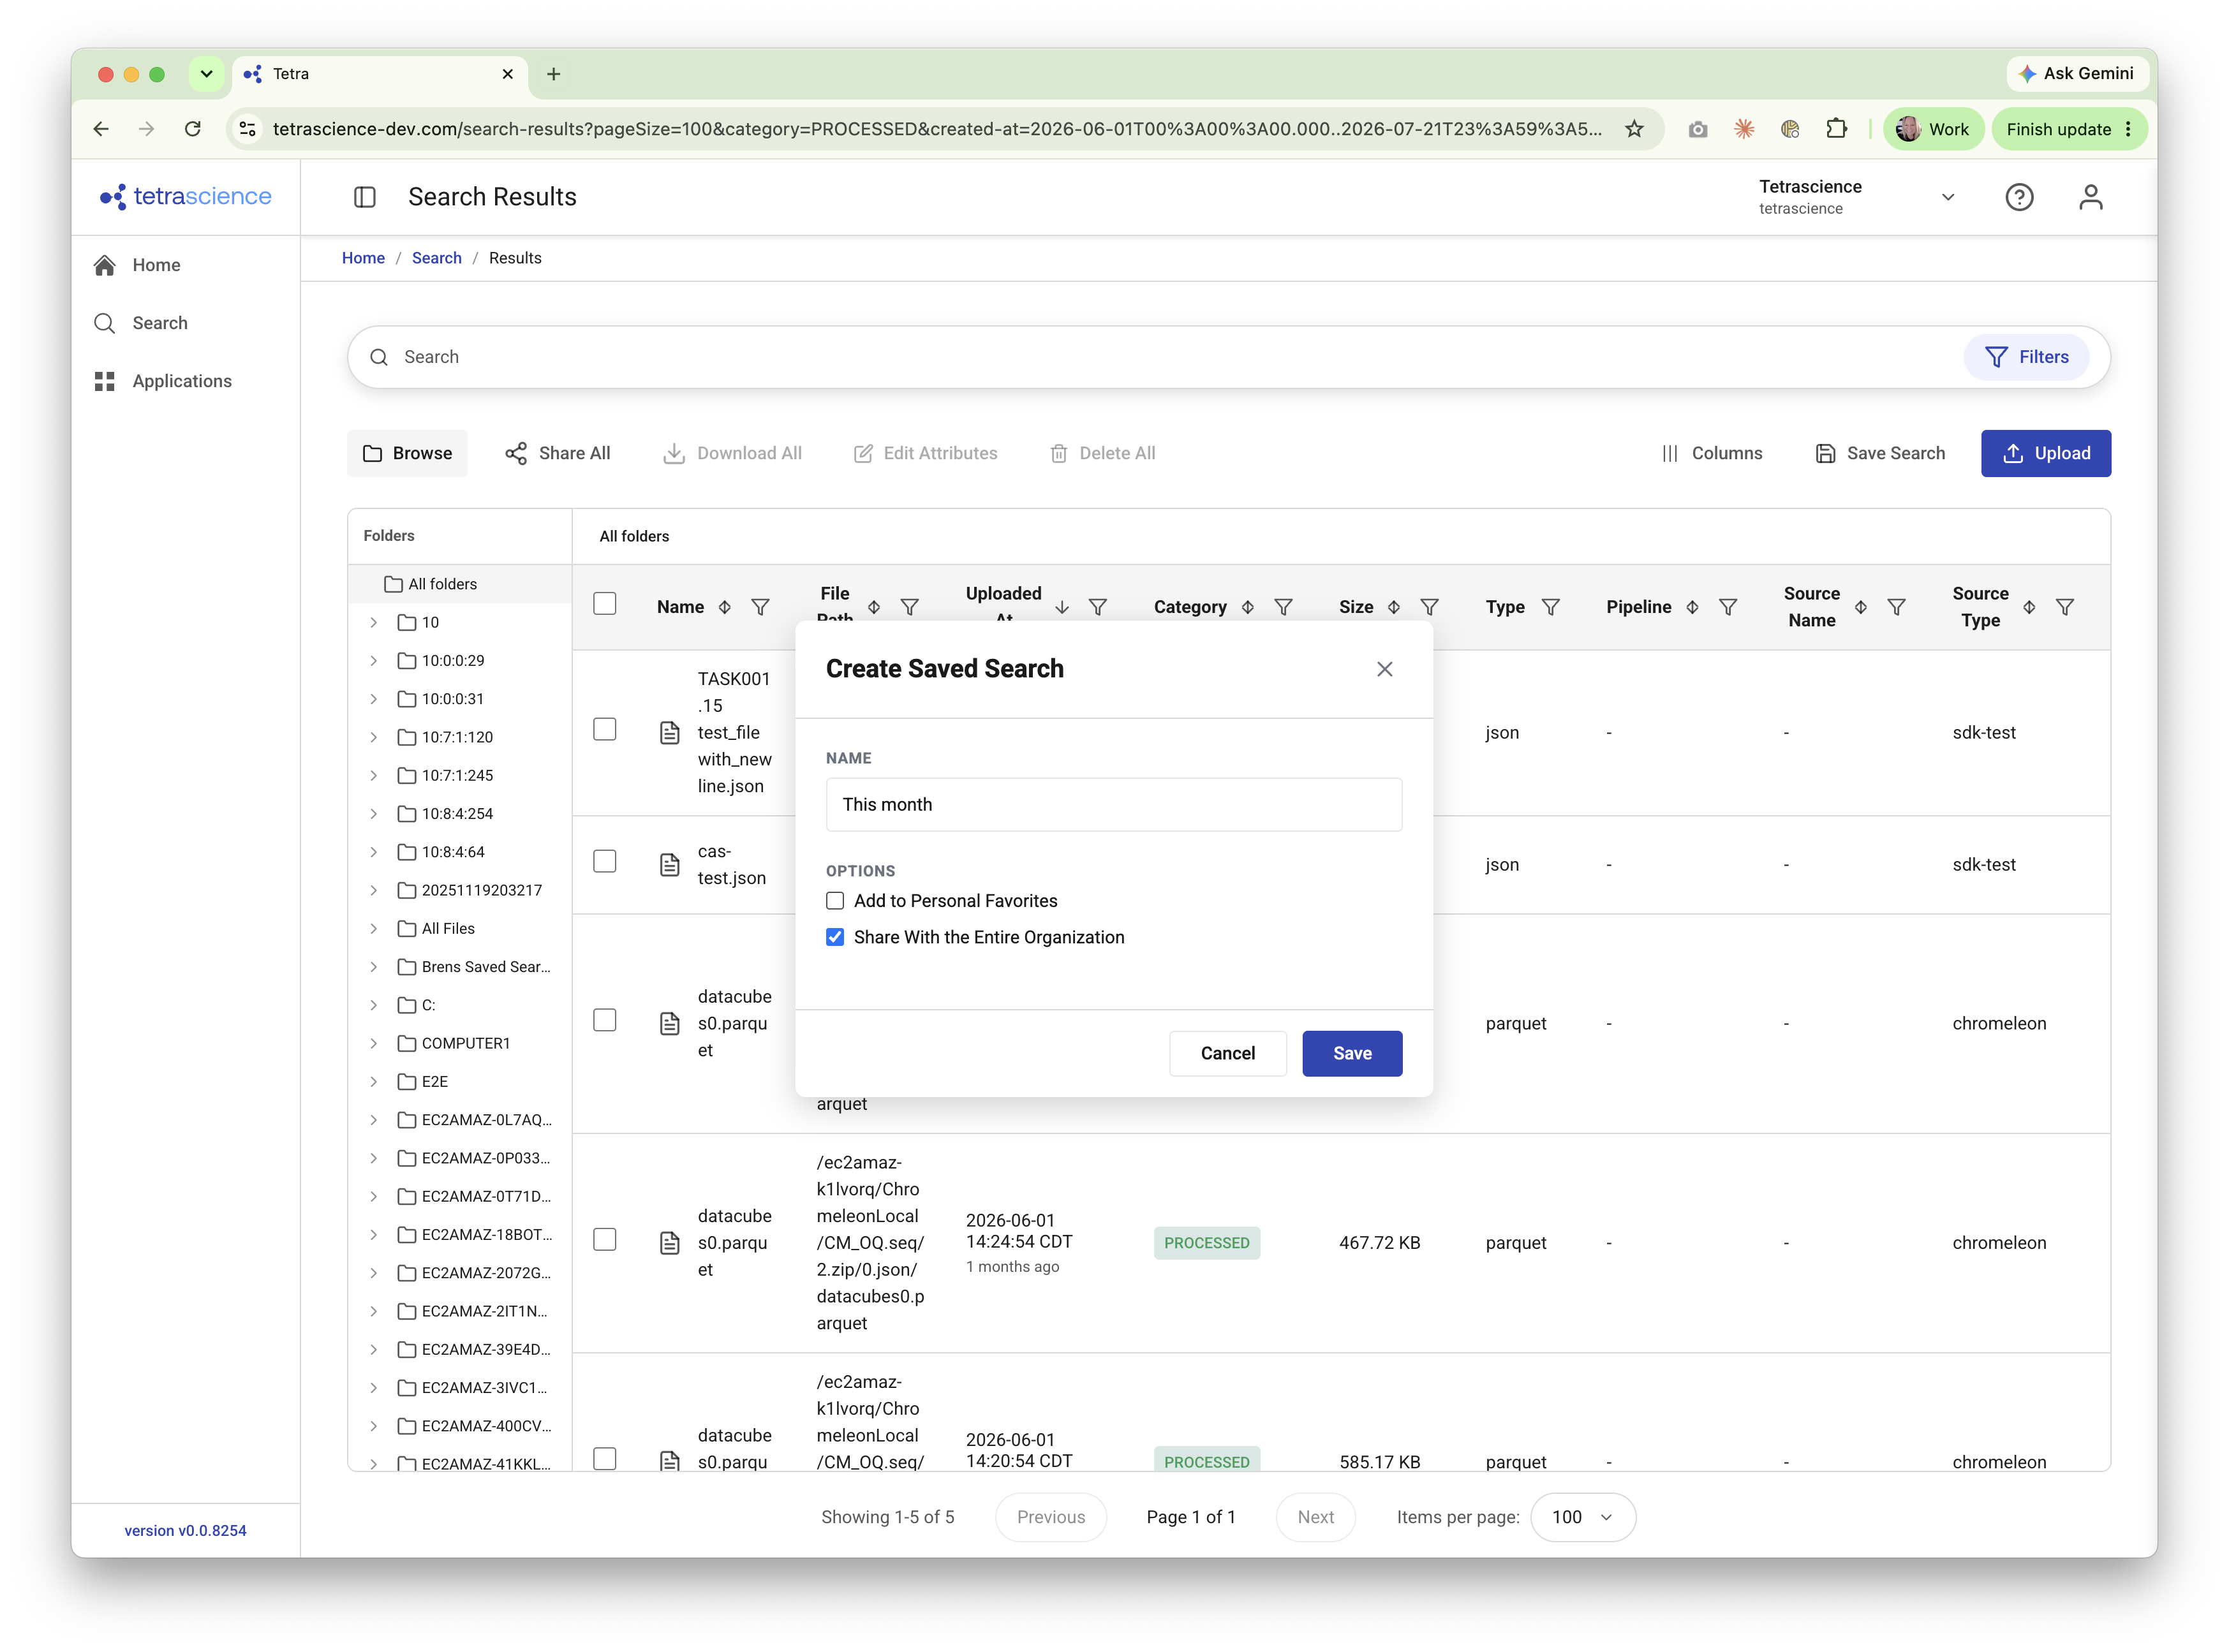Click the Category column filter icon
The image size is (2229, 1652).
coord(1284,607)
